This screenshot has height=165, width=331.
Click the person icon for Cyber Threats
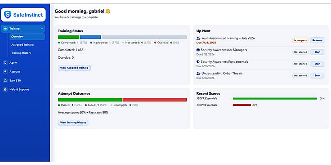pos(198,74)
